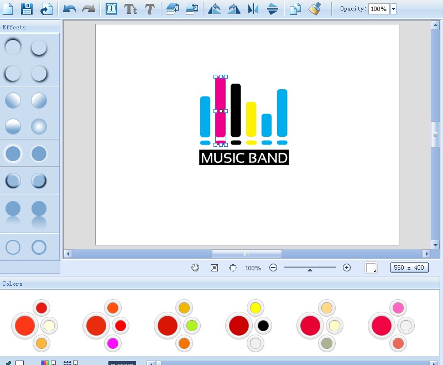
Task: Apply the radial center glow effect
Action: click(x=39, y=126)
